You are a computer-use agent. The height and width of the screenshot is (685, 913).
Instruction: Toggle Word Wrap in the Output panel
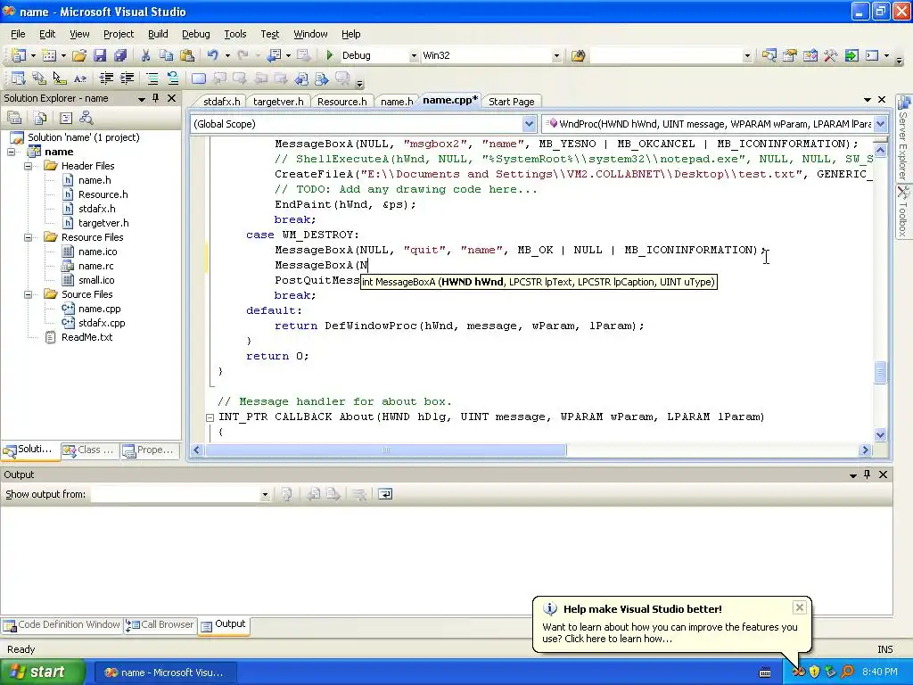coord(385,494)
